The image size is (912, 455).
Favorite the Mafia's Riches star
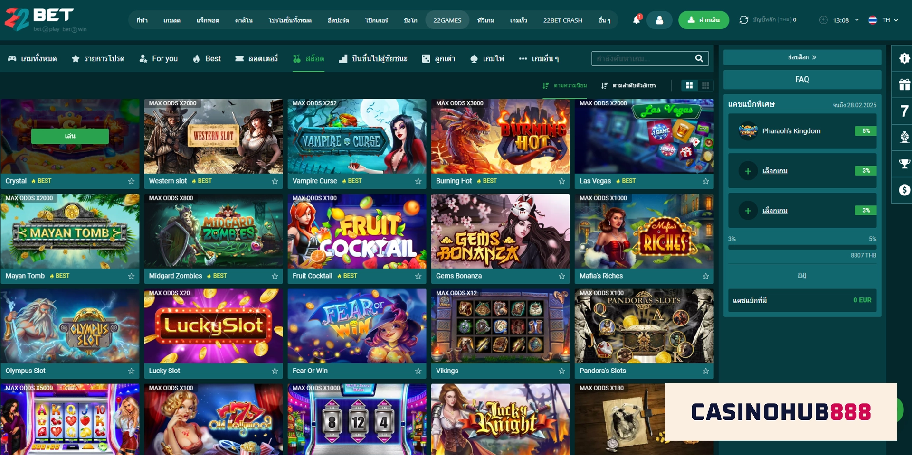(705, 276)
